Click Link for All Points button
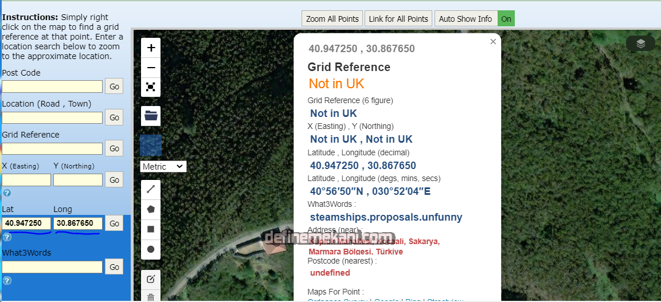This screenshot has height=302, width=661. tap(398, 19)
